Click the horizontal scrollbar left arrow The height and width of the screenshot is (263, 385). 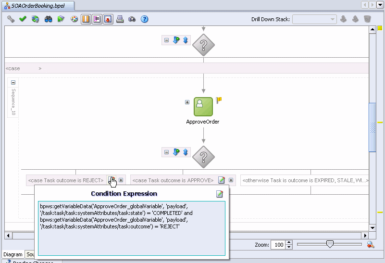8,236
